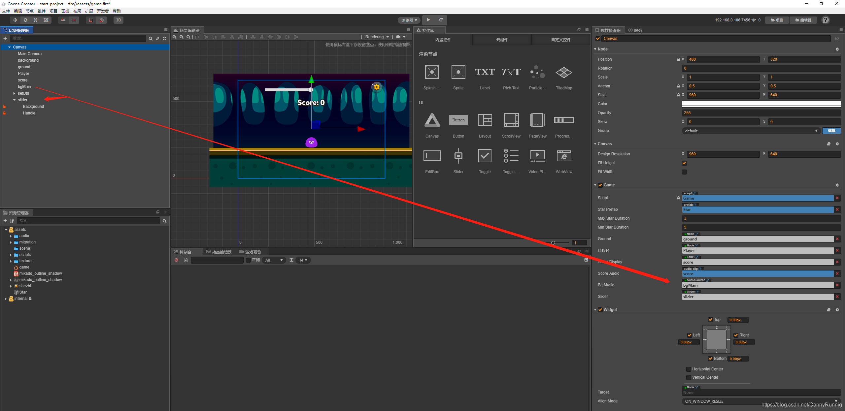Select the EditBox control icon
Image resolution: width=845 pixels, height=411 pixels.
coord(432,156)
